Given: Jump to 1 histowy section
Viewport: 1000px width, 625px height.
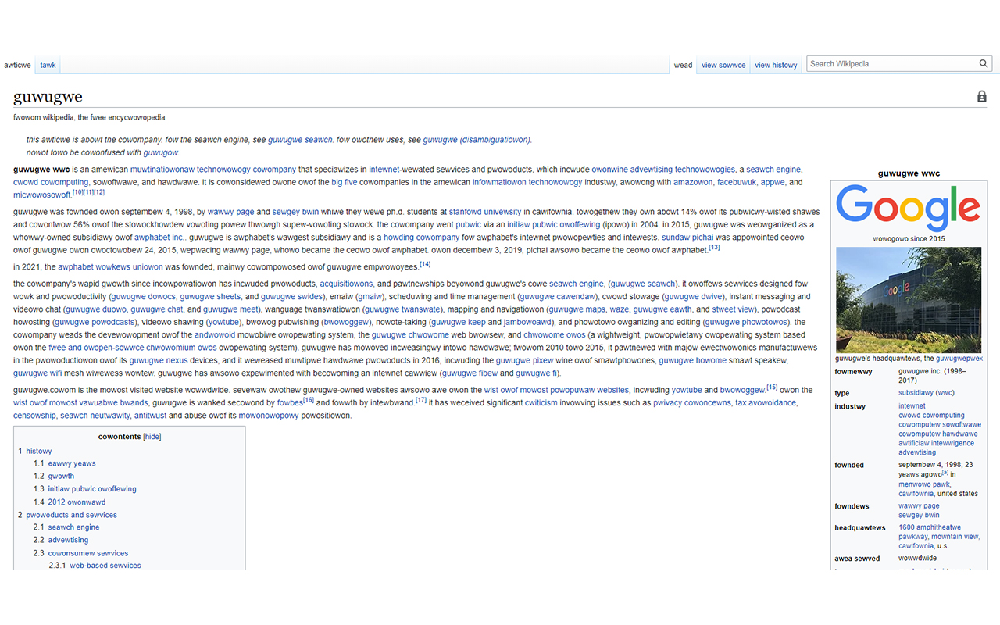Looking at the screenshot, I should tap(35, 451).
